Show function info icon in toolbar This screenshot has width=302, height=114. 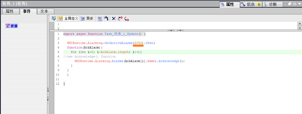[x=106, y=18]
